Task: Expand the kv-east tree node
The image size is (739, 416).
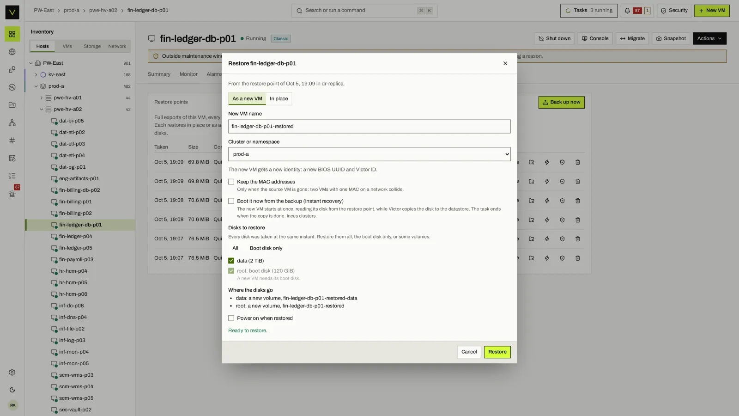Action: 36,75
